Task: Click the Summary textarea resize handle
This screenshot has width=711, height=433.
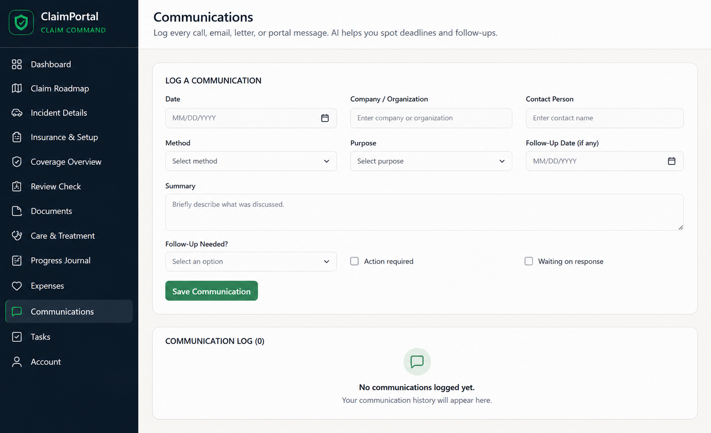Action: pos(680,227)
